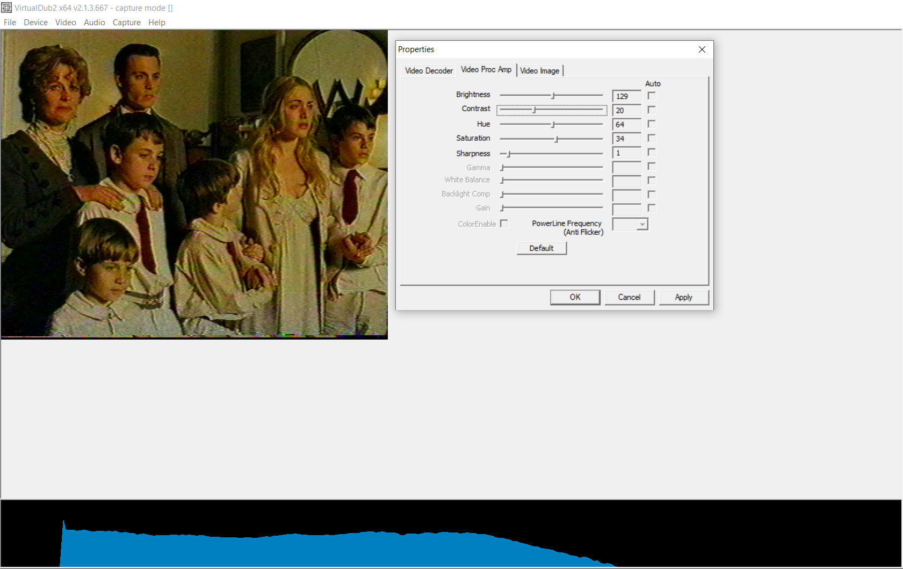Click the Sharpness slider
The width and height of the screenshot is (903, 569).
tap(552, 154)
